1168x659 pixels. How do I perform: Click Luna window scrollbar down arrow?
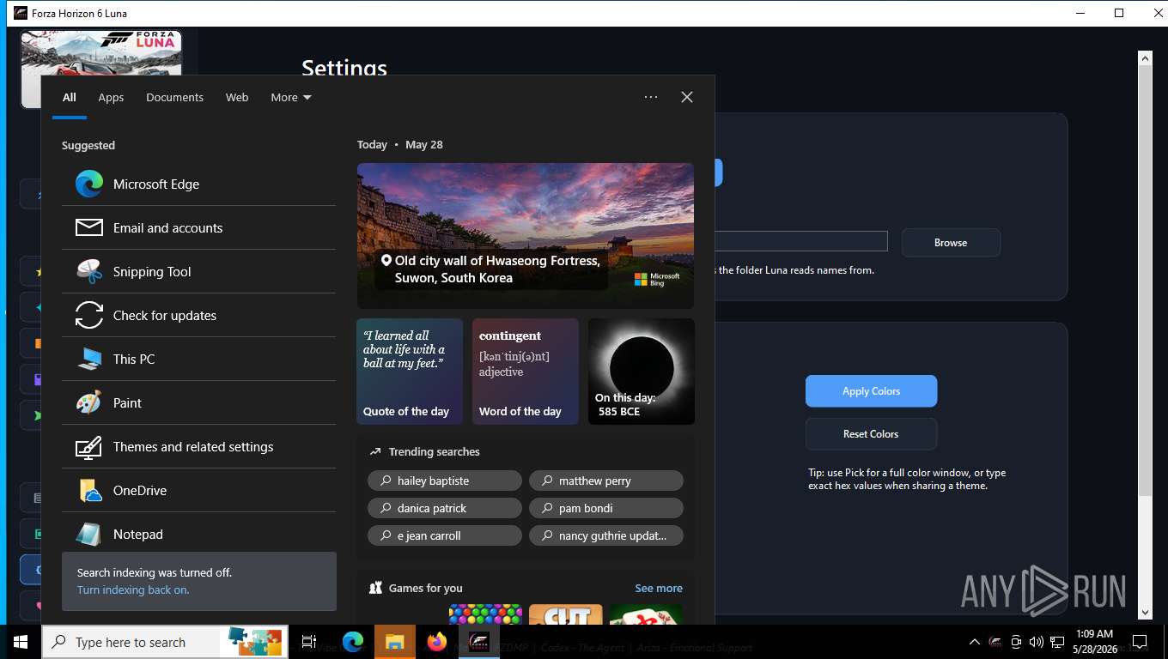(1145, 612)
